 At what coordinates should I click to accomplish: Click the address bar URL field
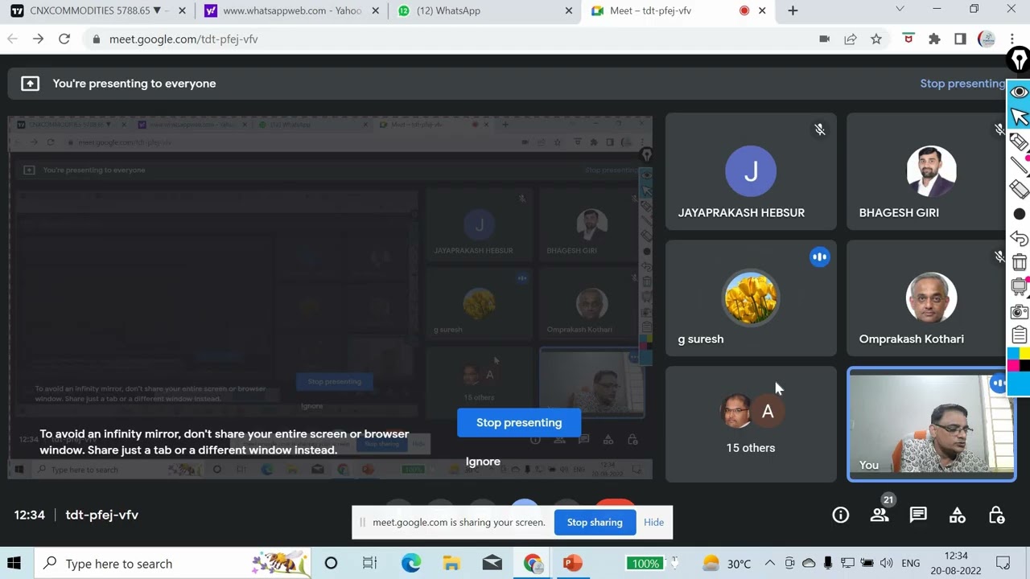(x=451, y=39)
